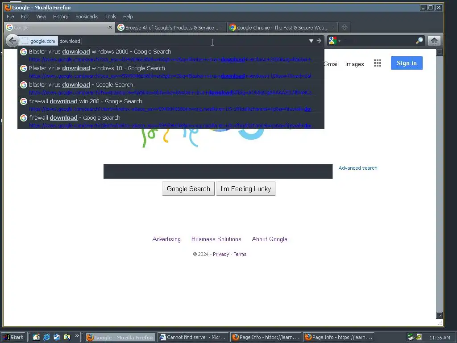Screen dimensions: 457x343
Task: Click the fourth quick launch folder-search icon
Action: [67, 337]
